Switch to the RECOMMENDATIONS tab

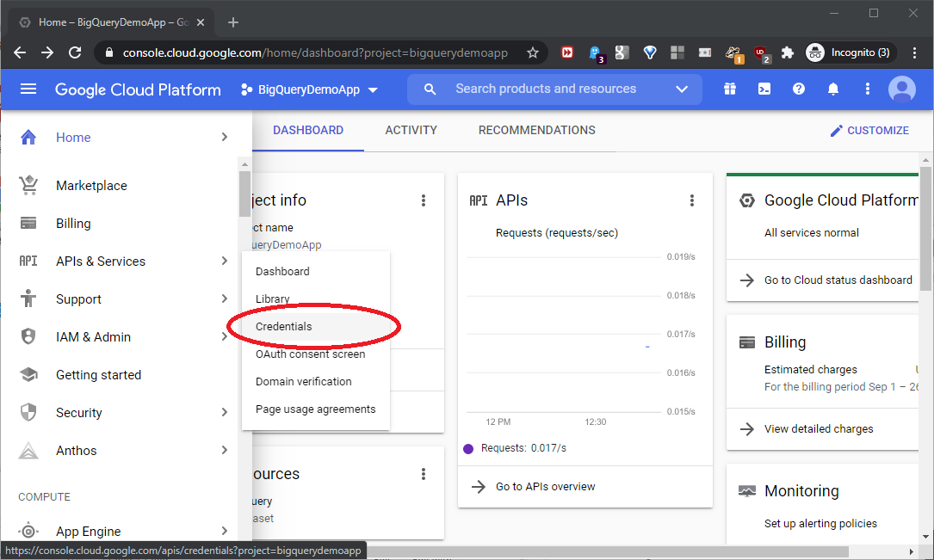(536, 131)
